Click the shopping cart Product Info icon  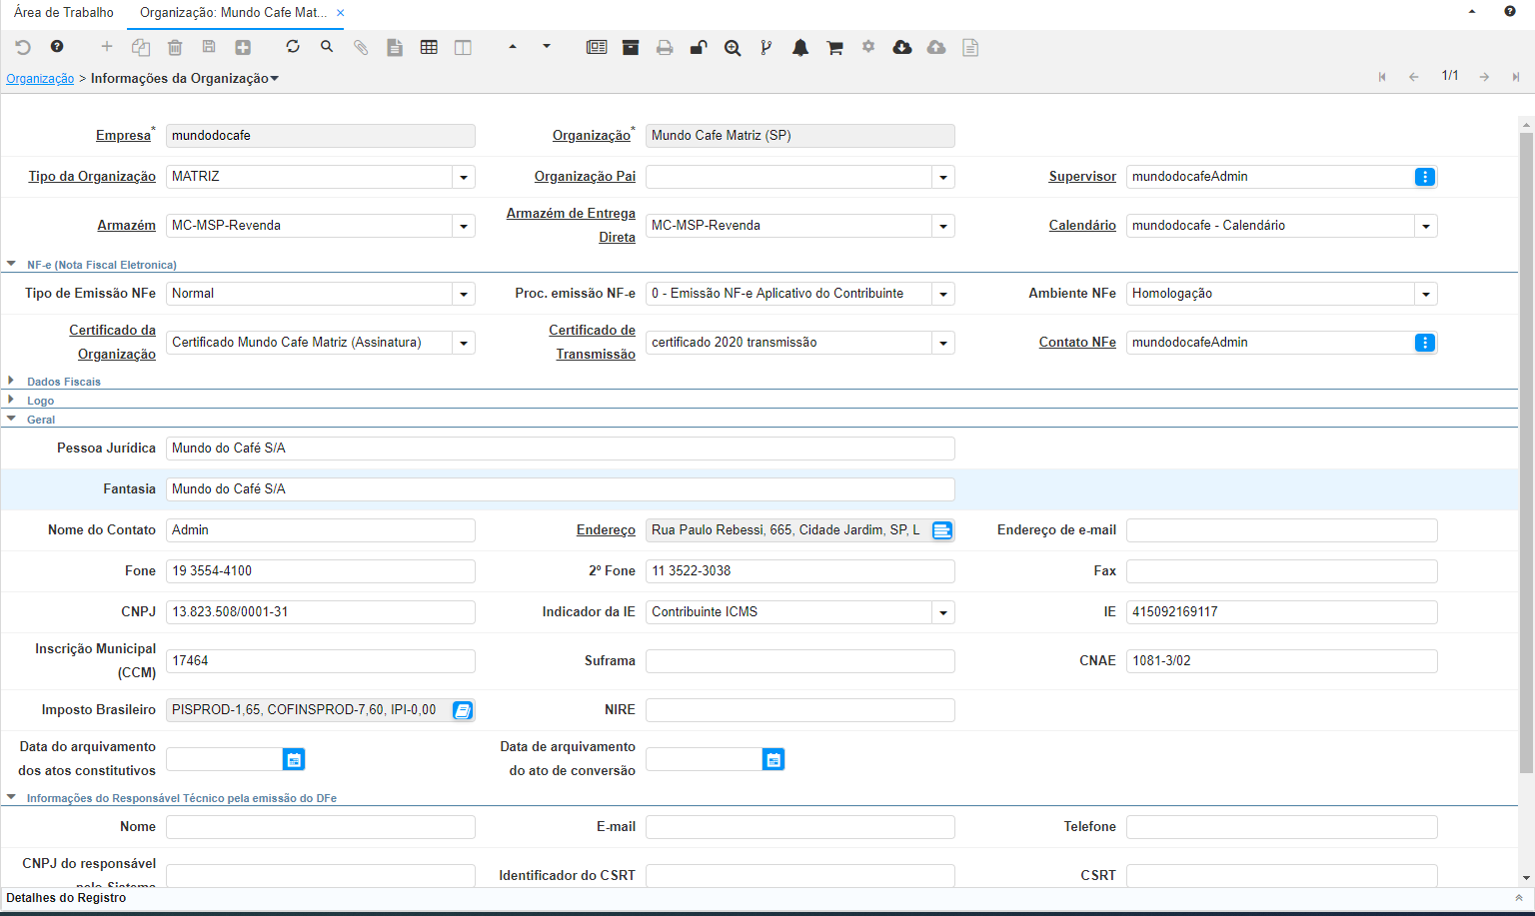(834, 47)
